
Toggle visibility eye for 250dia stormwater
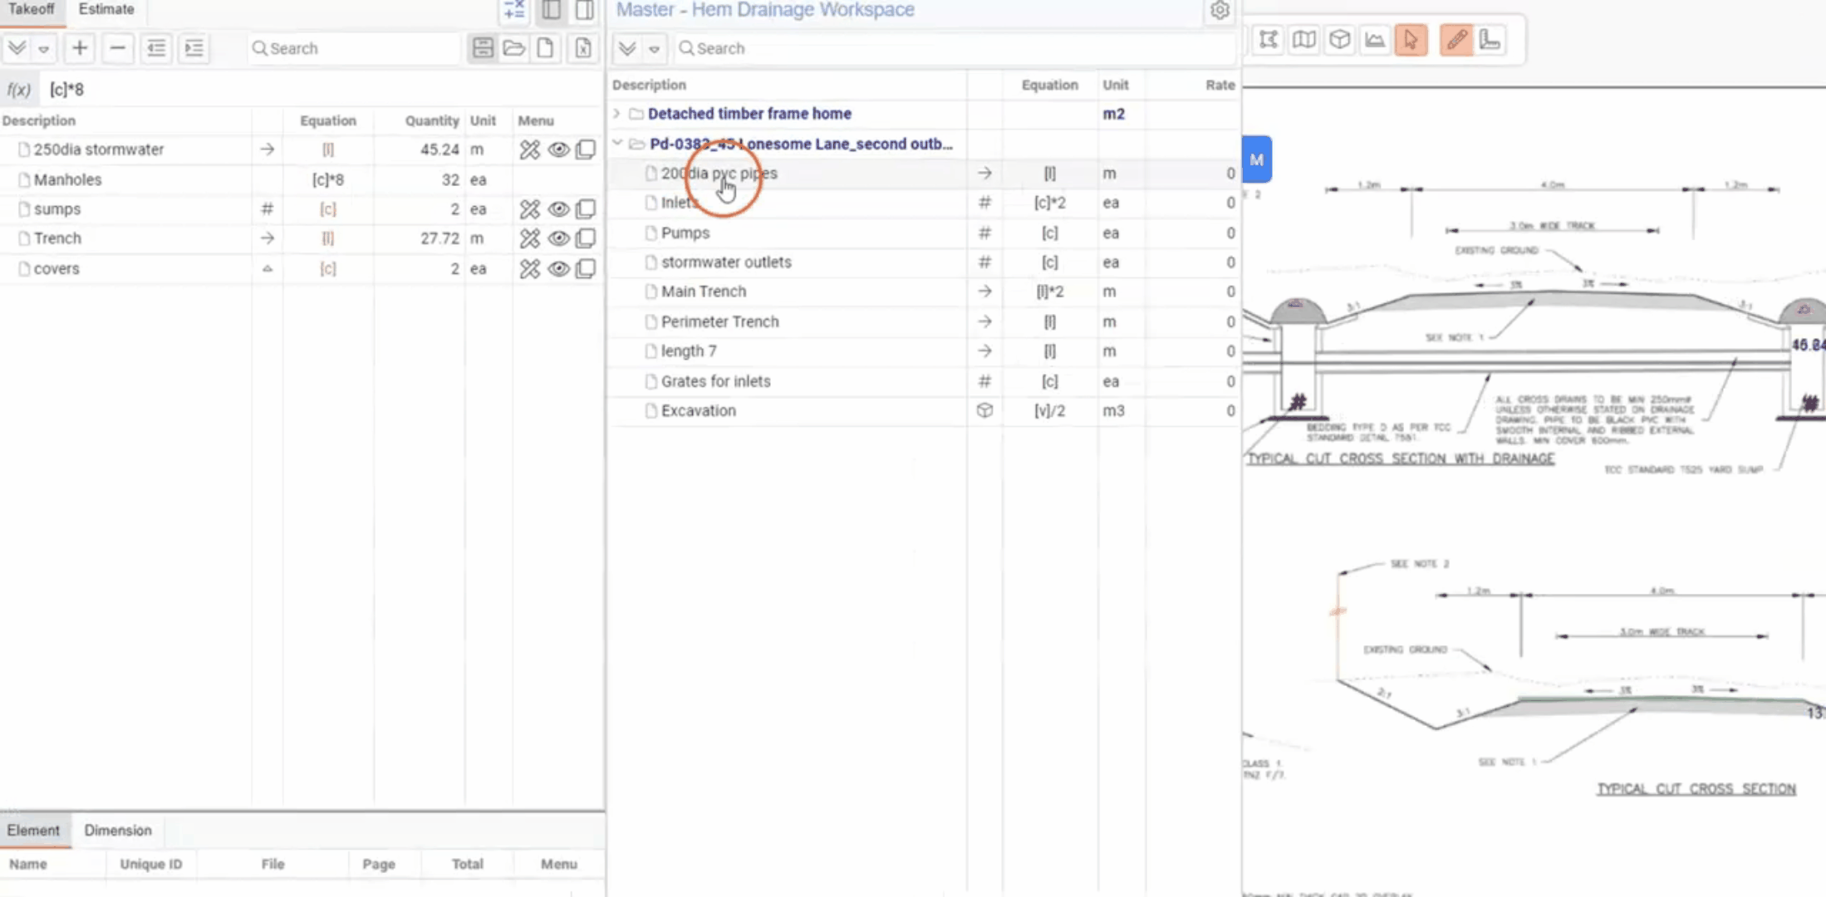[558, 149]
